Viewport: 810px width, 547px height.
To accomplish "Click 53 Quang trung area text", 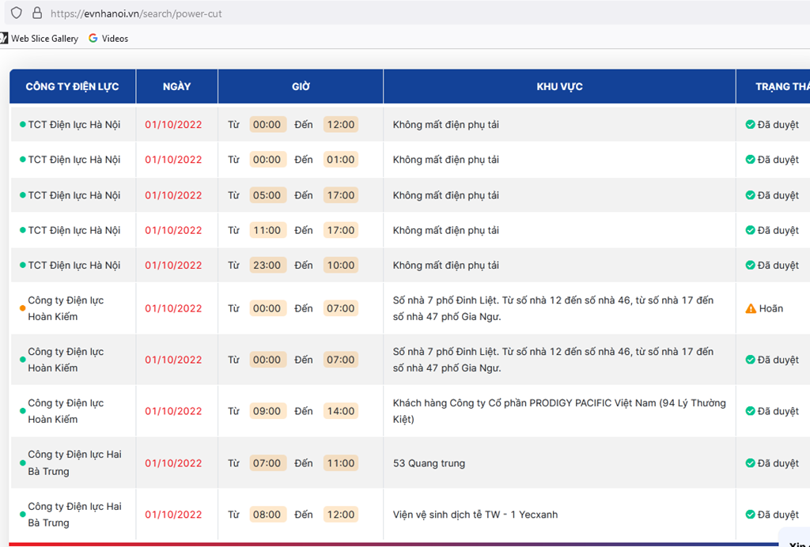I will pos(429,463).
